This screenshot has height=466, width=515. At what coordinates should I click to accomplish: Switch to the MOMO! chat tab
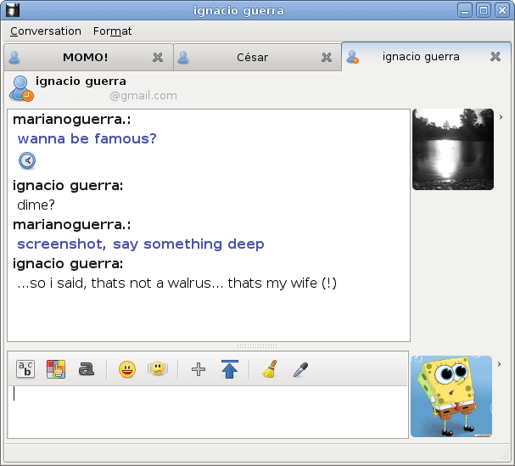click(85, 58)
